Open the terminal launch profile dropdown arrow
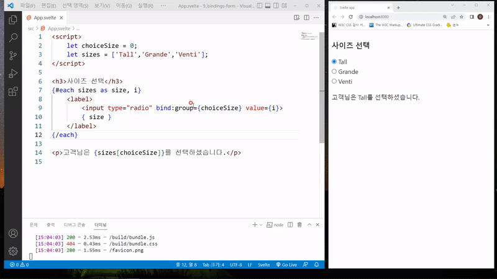Screen dimensions: 497x279 (x=261, y=225)
